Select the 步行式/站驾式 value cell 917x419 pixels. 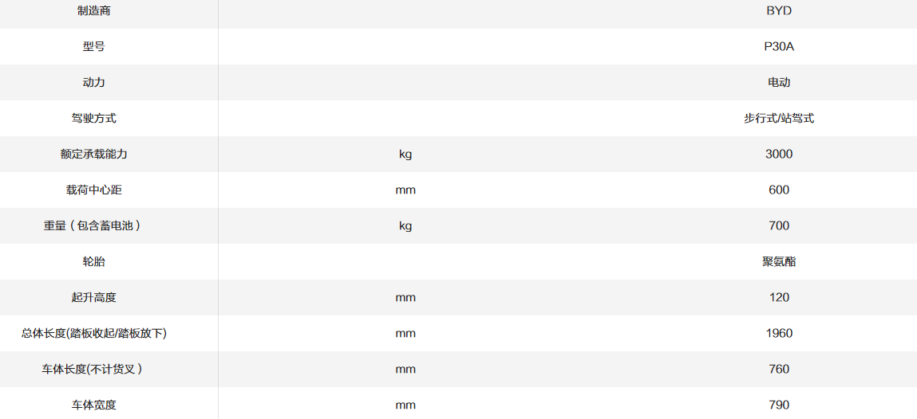point(778,118)
